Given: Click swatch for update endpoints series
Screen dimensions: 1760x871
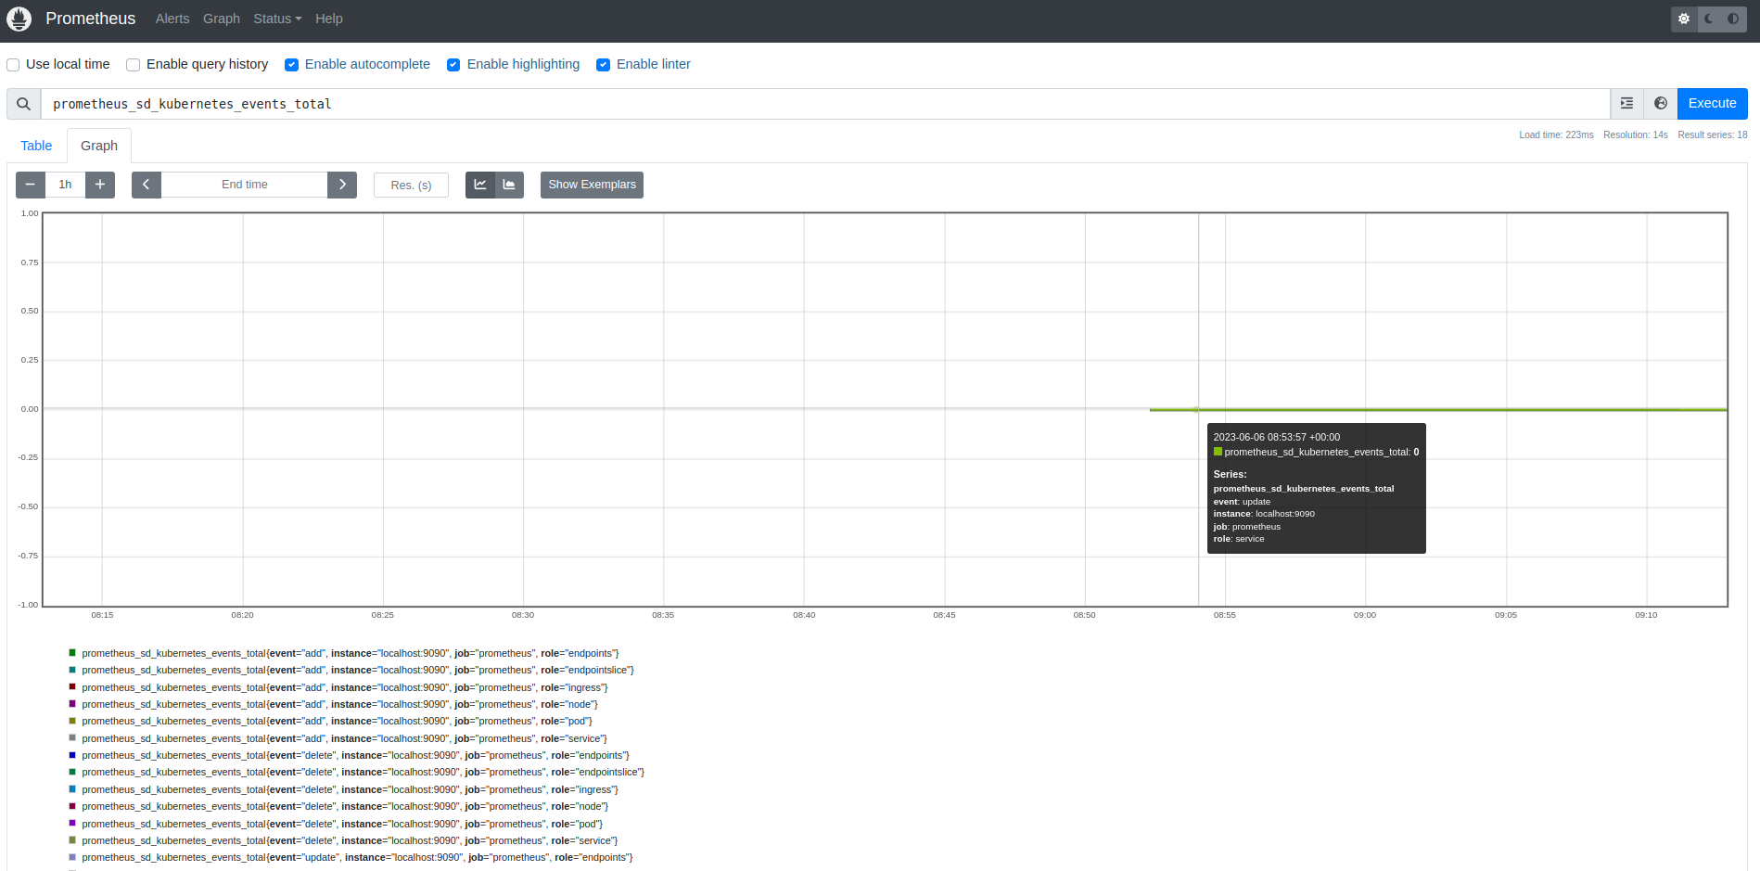Looking at the screenshot, I should click(72, 857).
